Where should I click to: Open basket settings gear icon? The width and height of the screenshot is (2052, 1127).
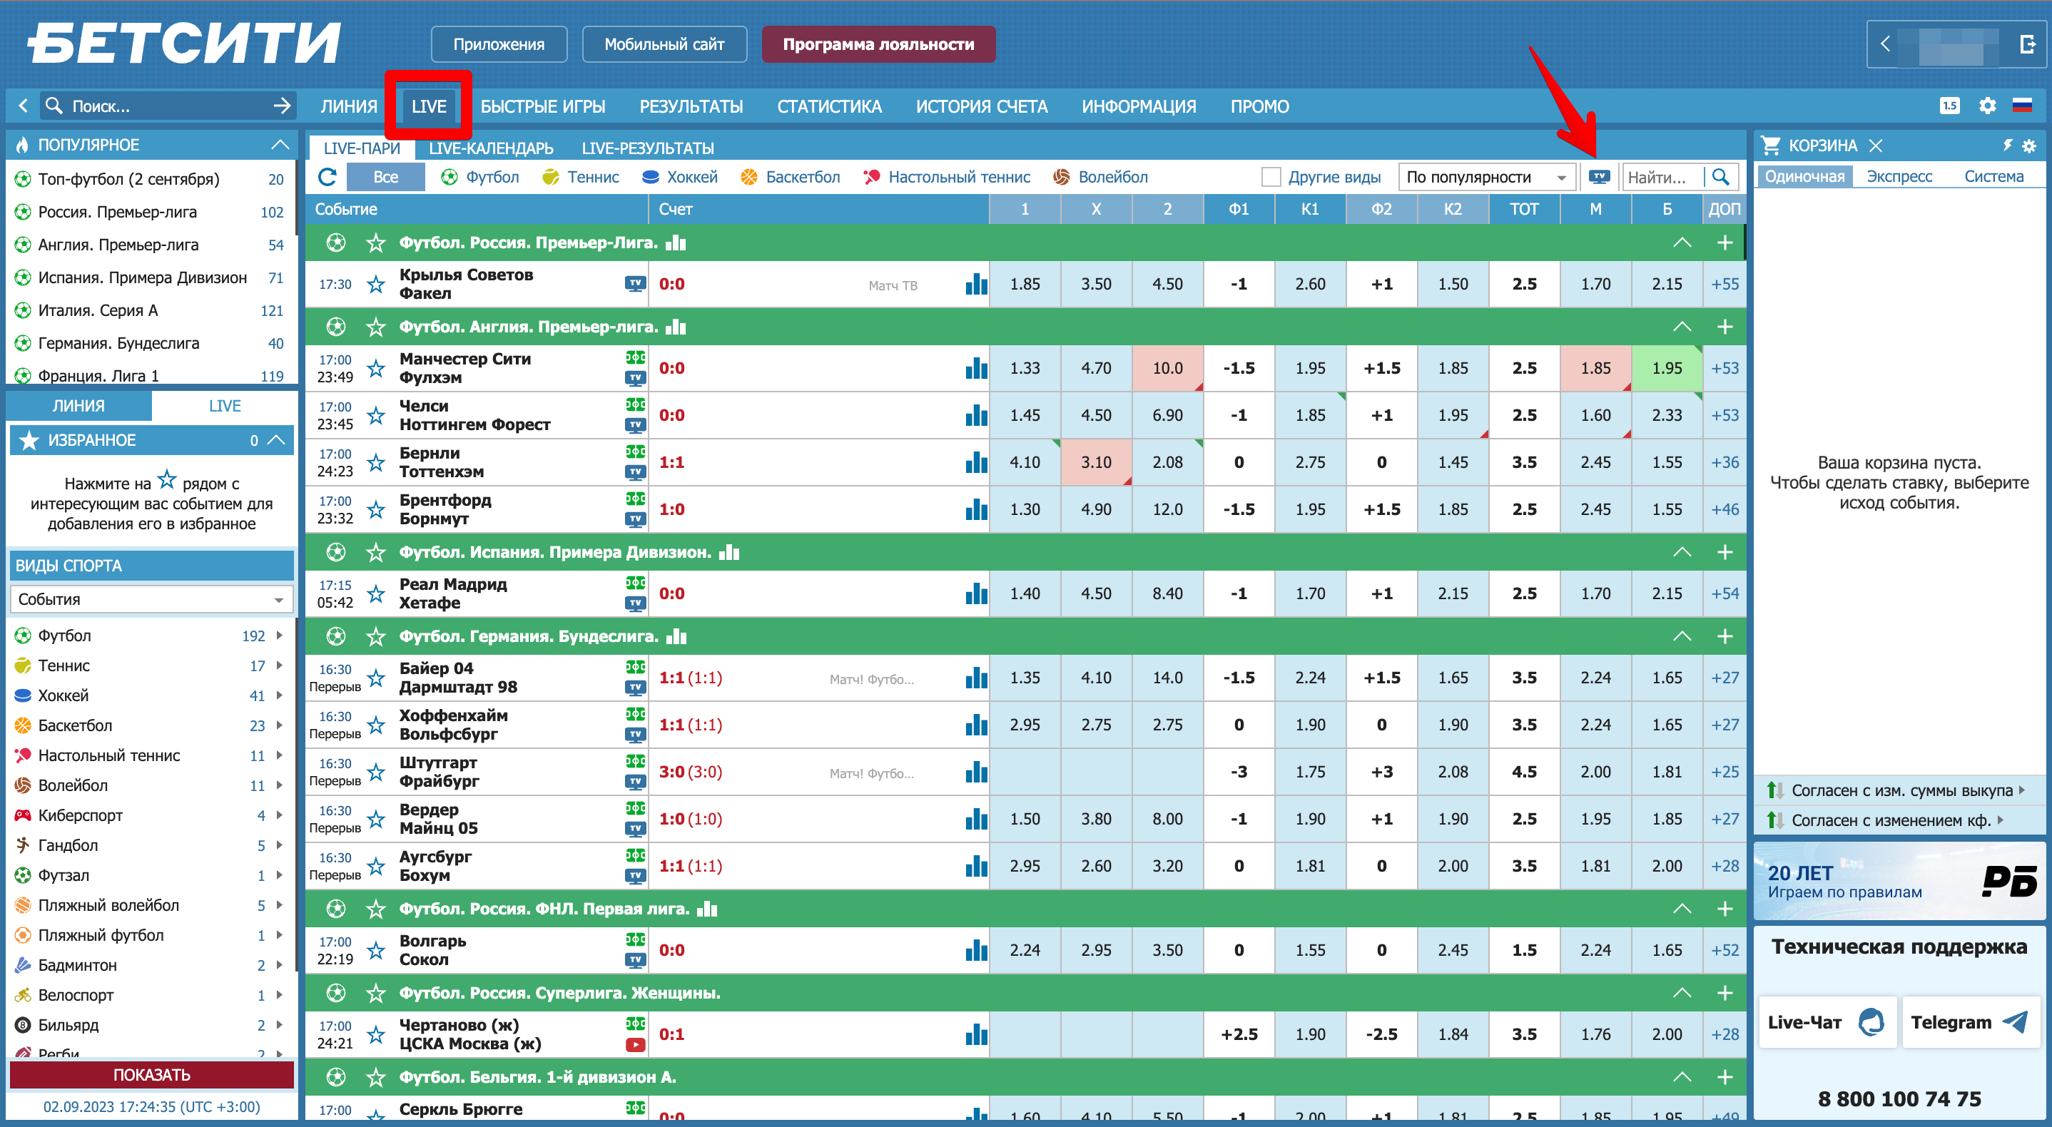pos(2028,146)
